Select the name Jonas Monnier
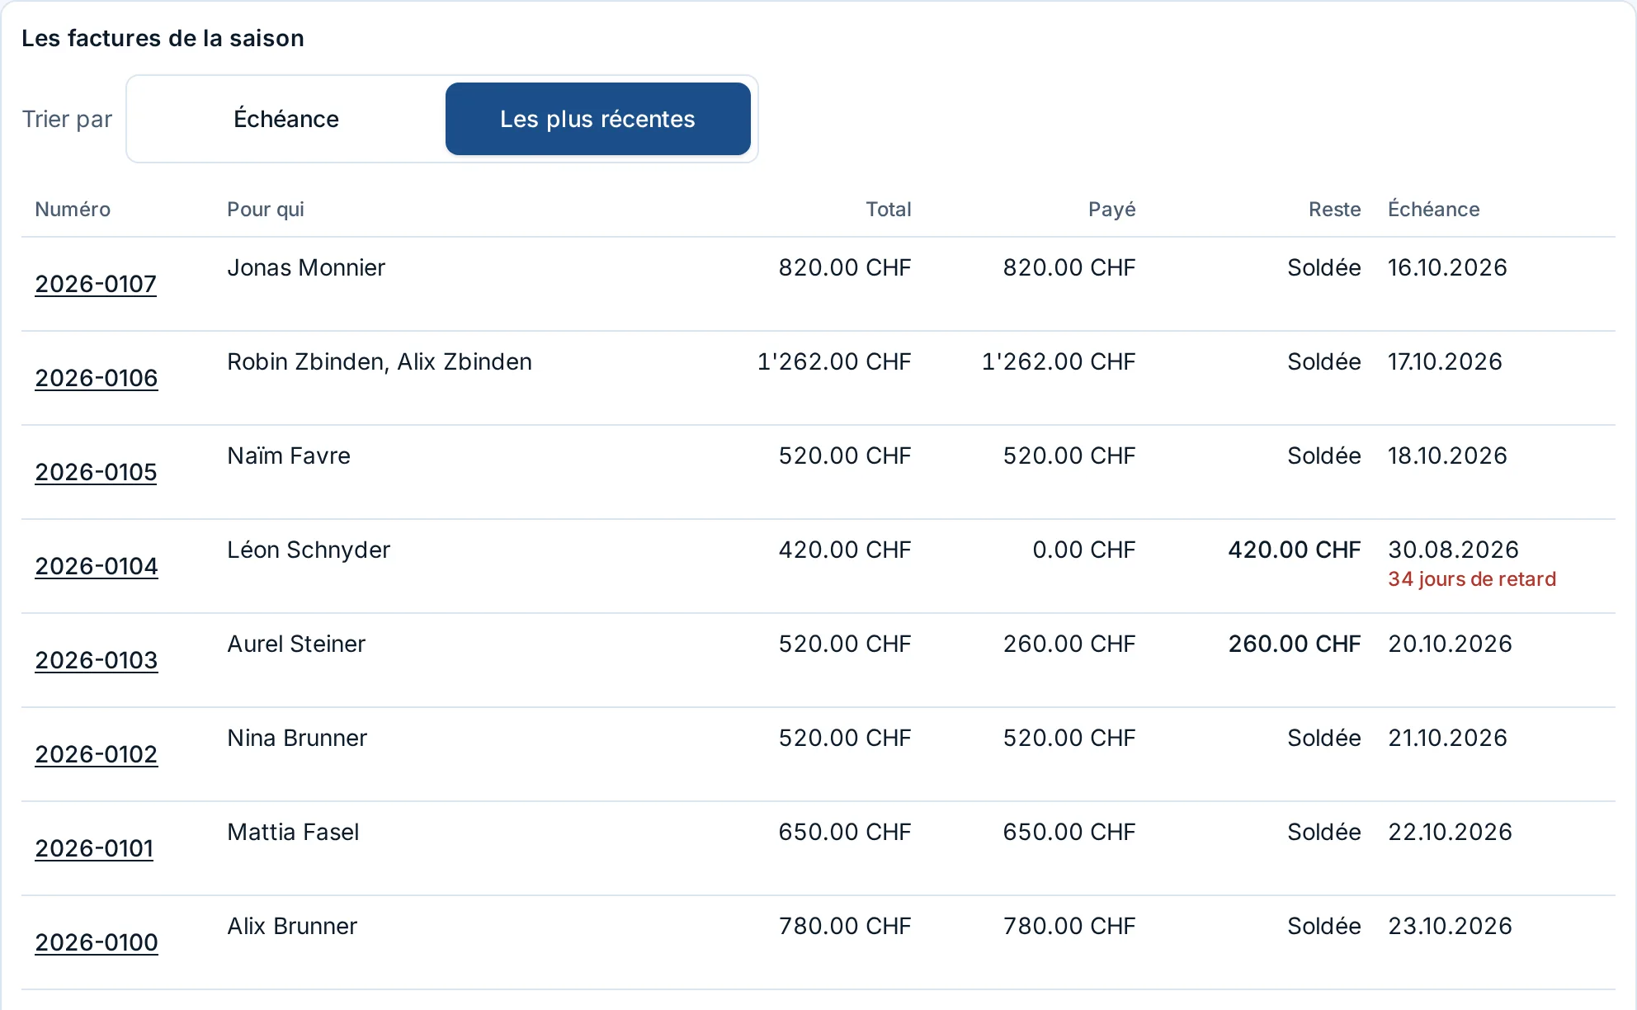This screenshot has width=1637, height=1010. click(x=306, y=267)
